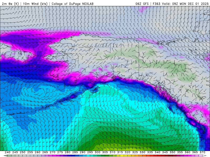Select the 240 value on the color scale
Viewport: 210px width, 157px height.
8,152
